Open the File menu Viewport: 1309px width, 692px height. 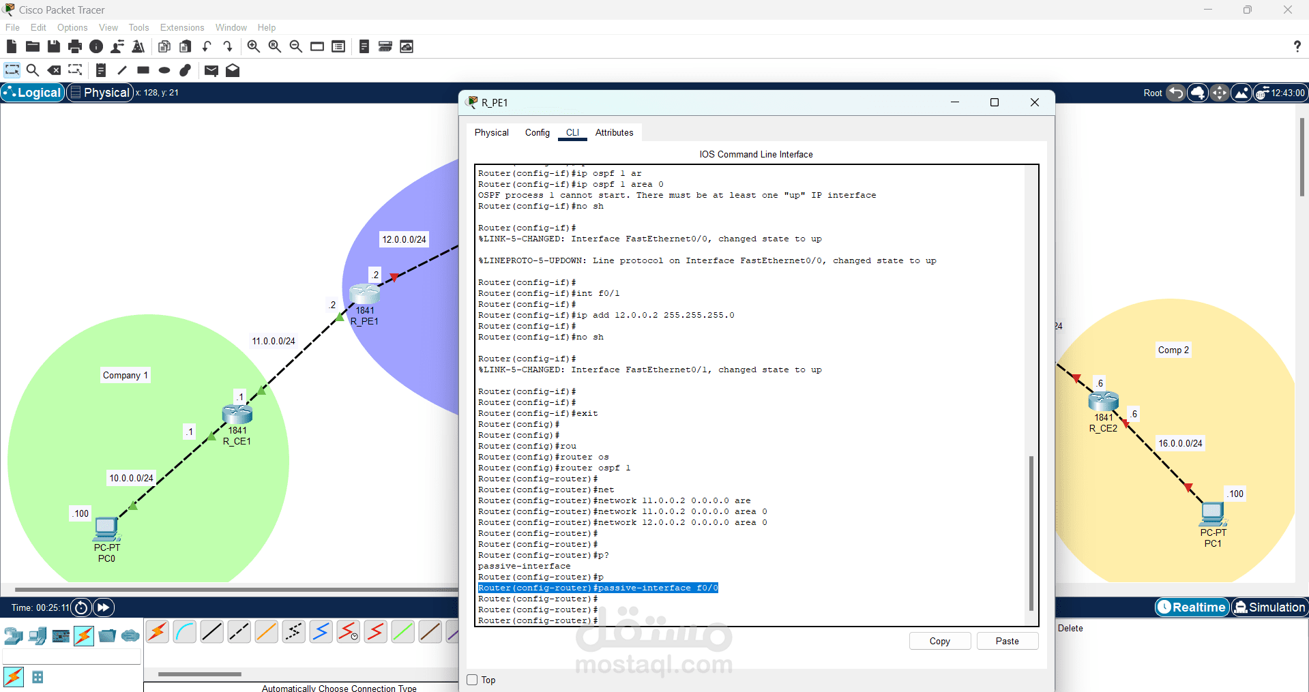pyautogui.click(x=12, y=27)
